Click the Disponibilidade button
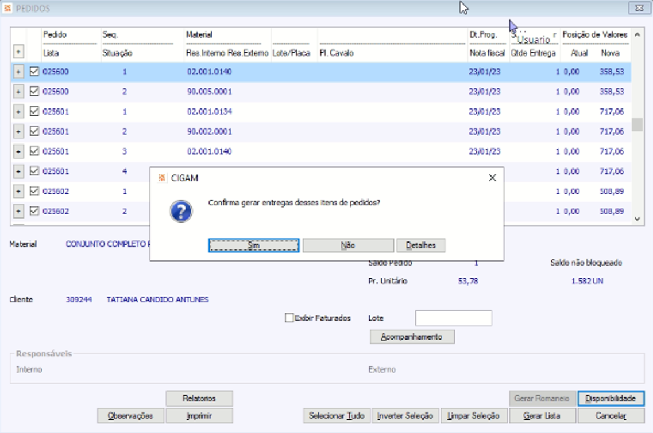The height and width of the screenshot is (433, 653). tap(611, 399)
